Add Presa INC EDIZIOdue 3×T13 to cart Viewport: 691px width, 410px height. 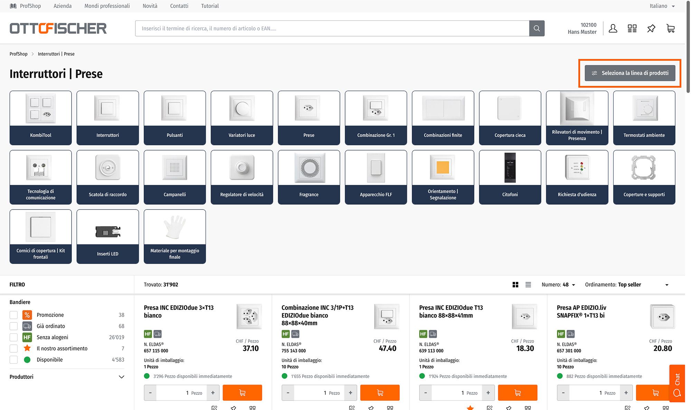pyautogui.click(x=242, y=393)
